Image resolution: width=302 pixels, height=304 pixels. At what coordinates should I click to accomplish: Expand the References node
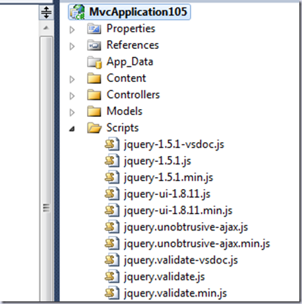72,46
